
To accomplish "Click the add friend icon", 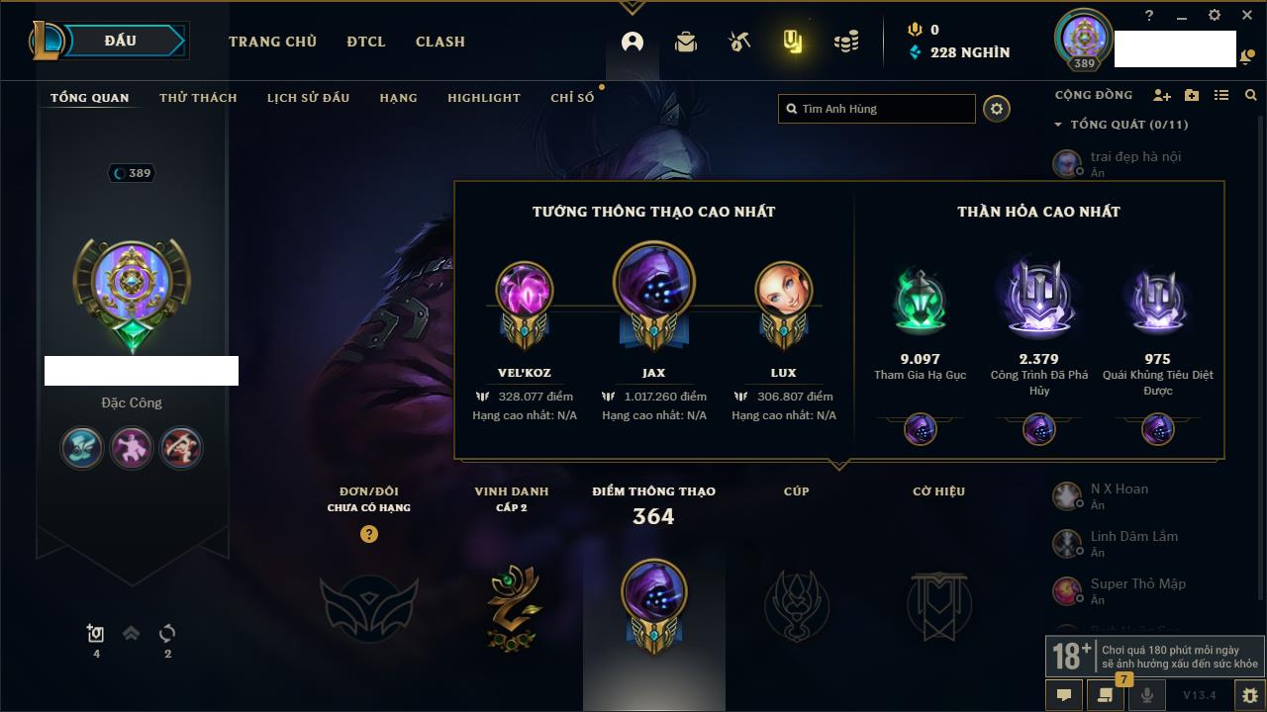I will point(1162,95).
